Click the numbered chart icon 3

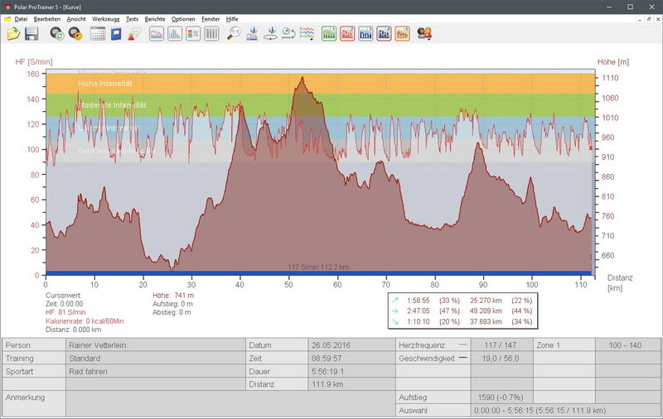(x=365, y=34)
